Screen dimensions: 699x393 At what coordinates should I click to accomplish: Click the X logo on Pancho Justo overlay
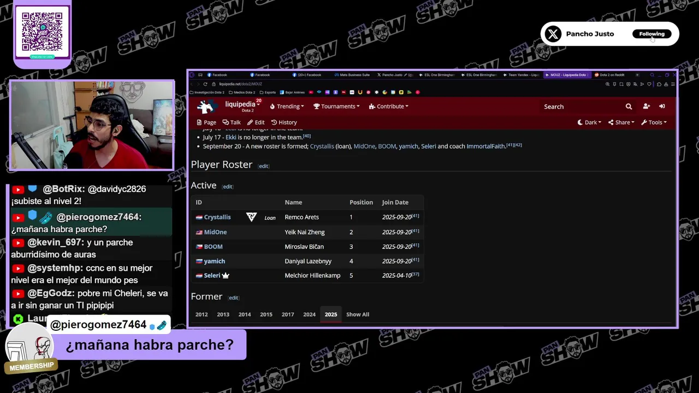(553, 34)
